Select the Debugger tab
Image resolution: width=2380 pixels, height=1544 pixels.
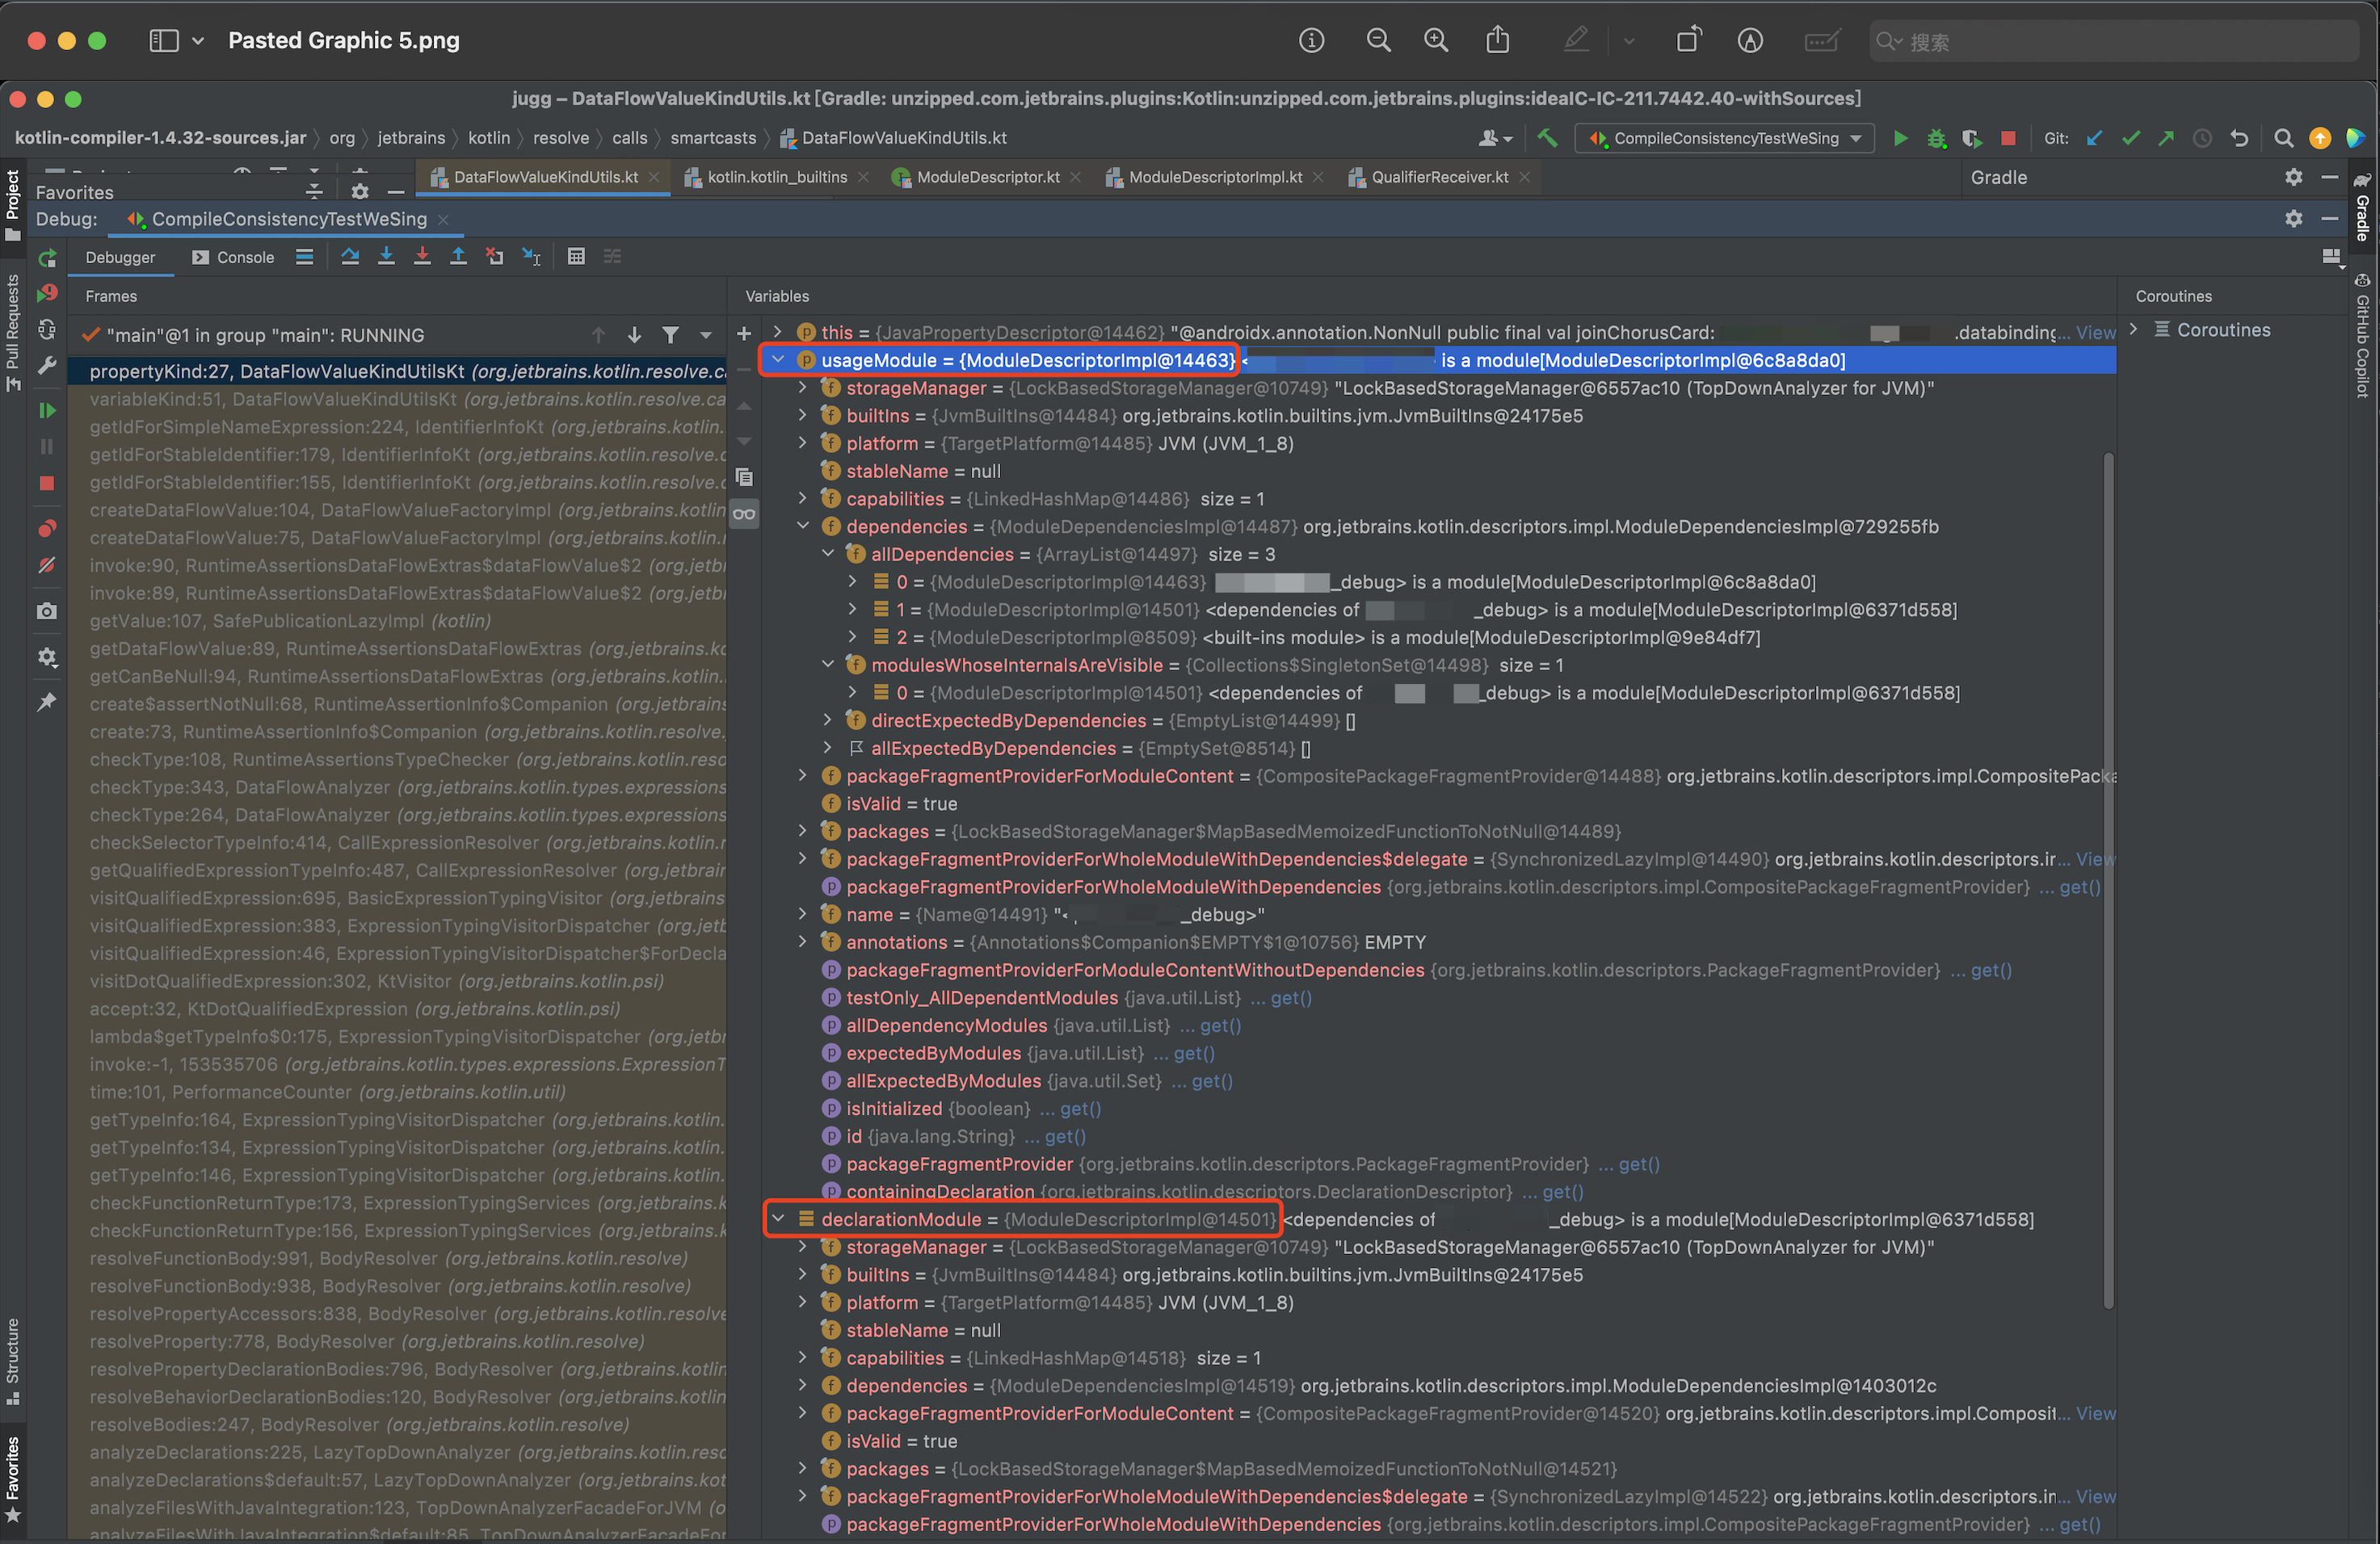tap(120, 258)
